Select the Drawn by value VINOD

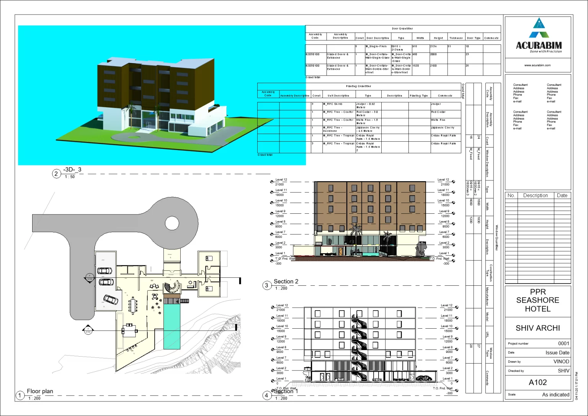point(561,362)
